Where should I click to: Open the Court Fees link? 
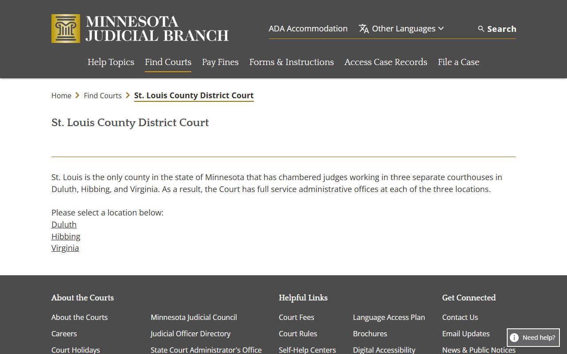[296, 317]
